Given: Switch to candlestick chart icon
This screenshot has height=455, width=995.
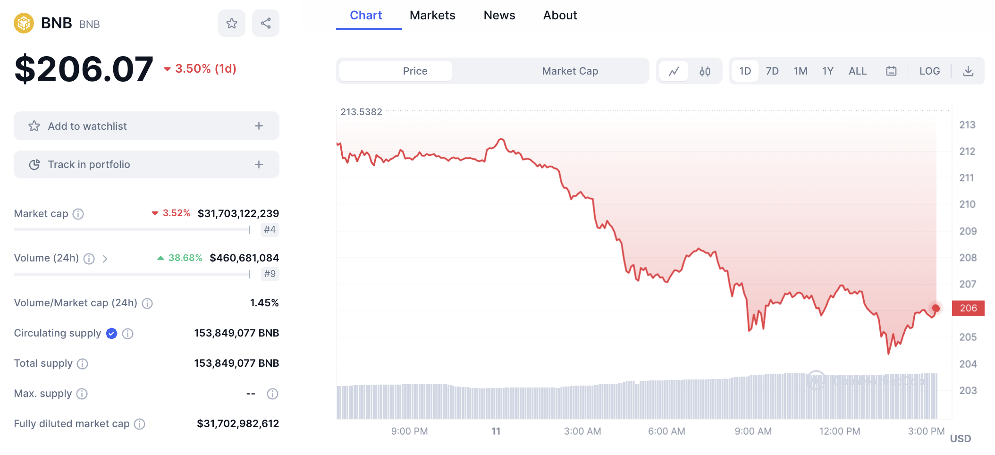Looking at the screenshot, I should [705, 71].
